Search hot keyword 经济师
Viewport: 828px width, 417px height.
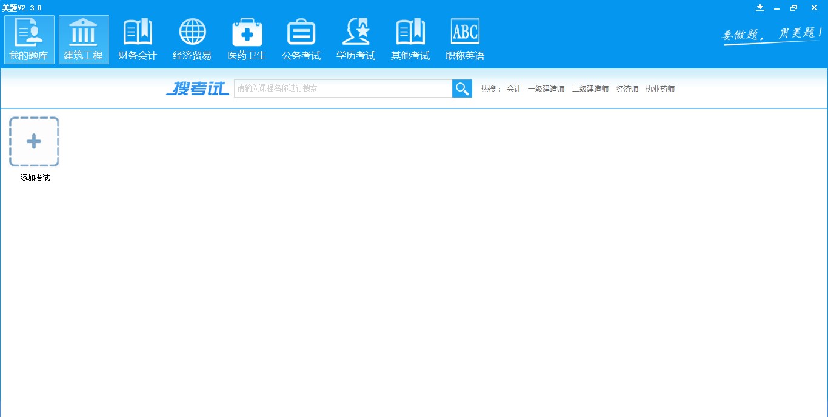[627, 89]
